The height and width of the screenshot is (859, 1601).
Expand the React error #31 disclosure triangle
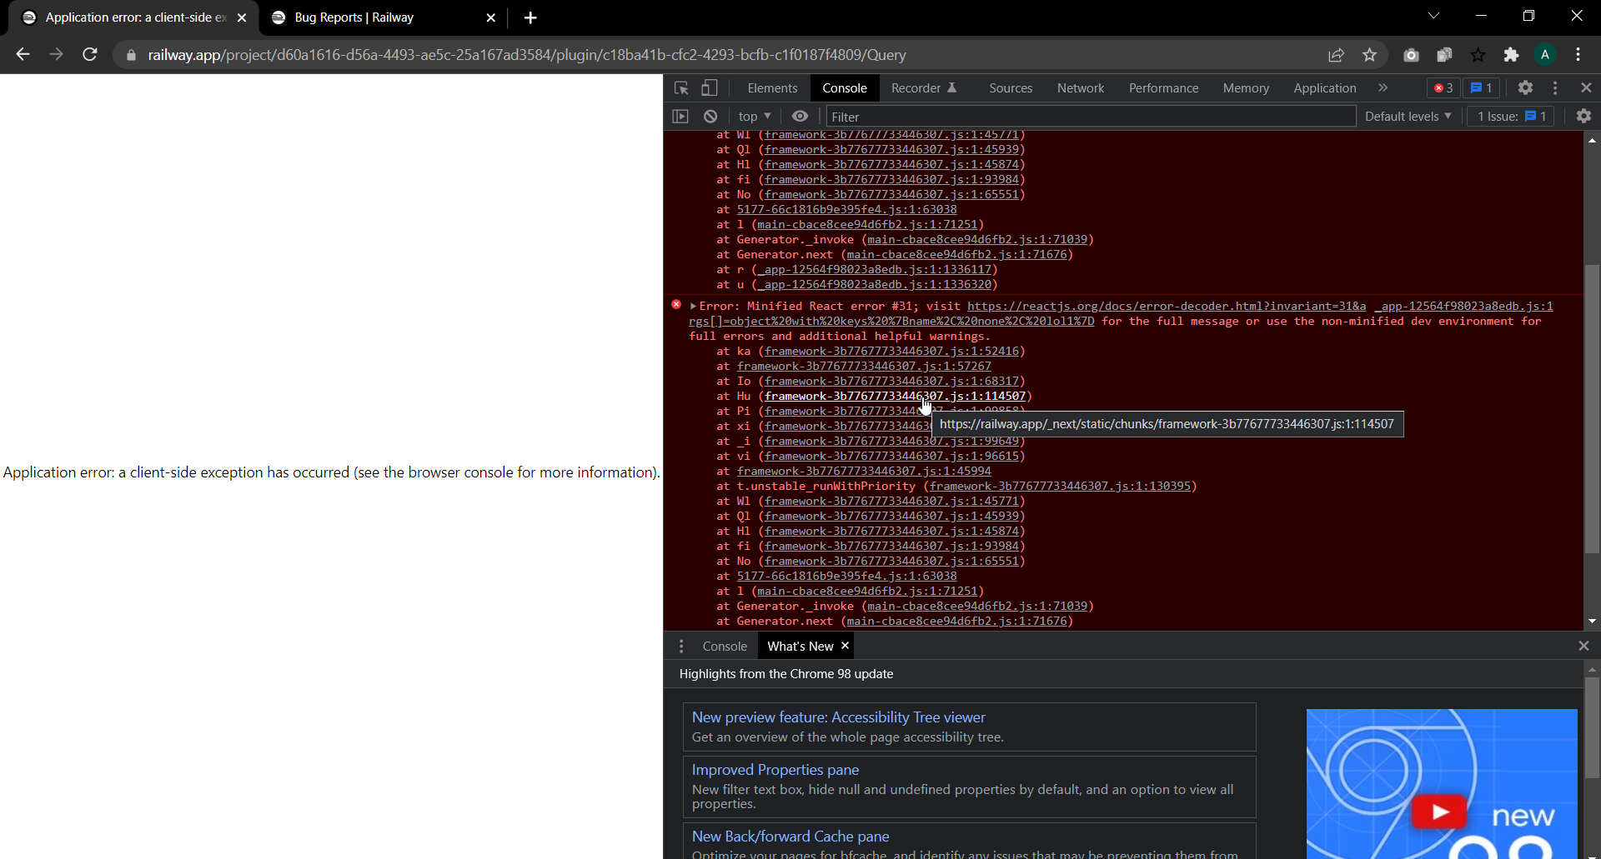pyautogui.click(x=693, y=307)
